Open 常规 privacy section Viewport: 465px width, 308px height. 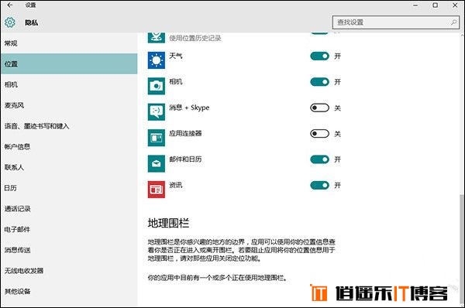click(69, 43)
